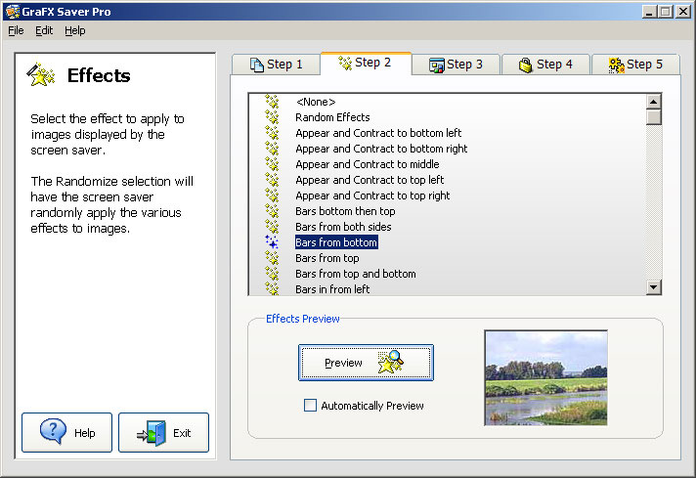
Task: Select Appear and Contract to top left
Action: pos(370,180)
